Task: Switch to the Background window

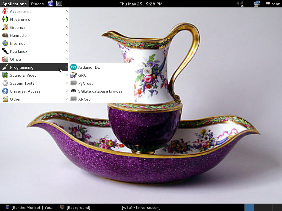Action: point(75,207)
